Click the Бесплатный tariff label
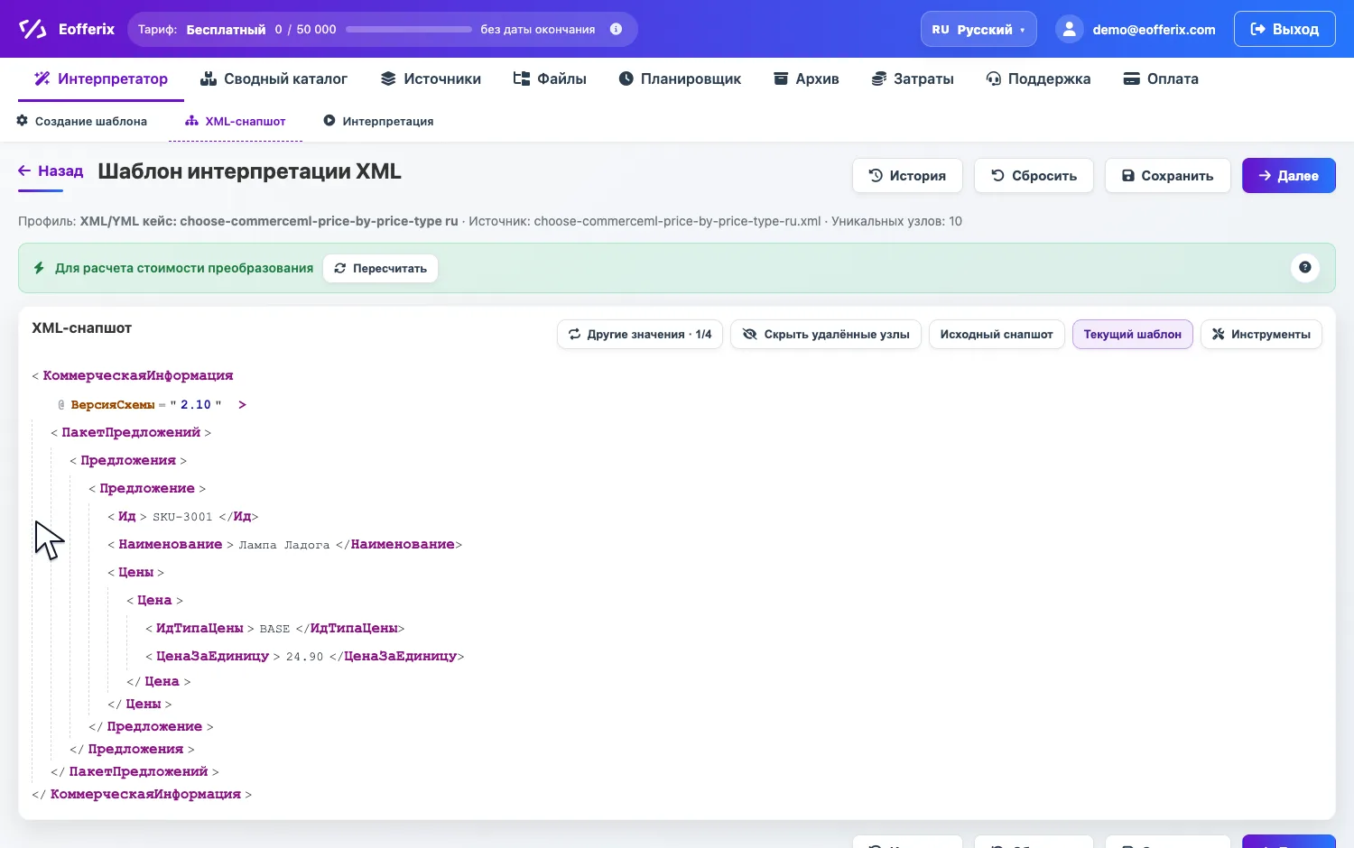Screen dimensions: 1354x848 [x=226, y=30]
